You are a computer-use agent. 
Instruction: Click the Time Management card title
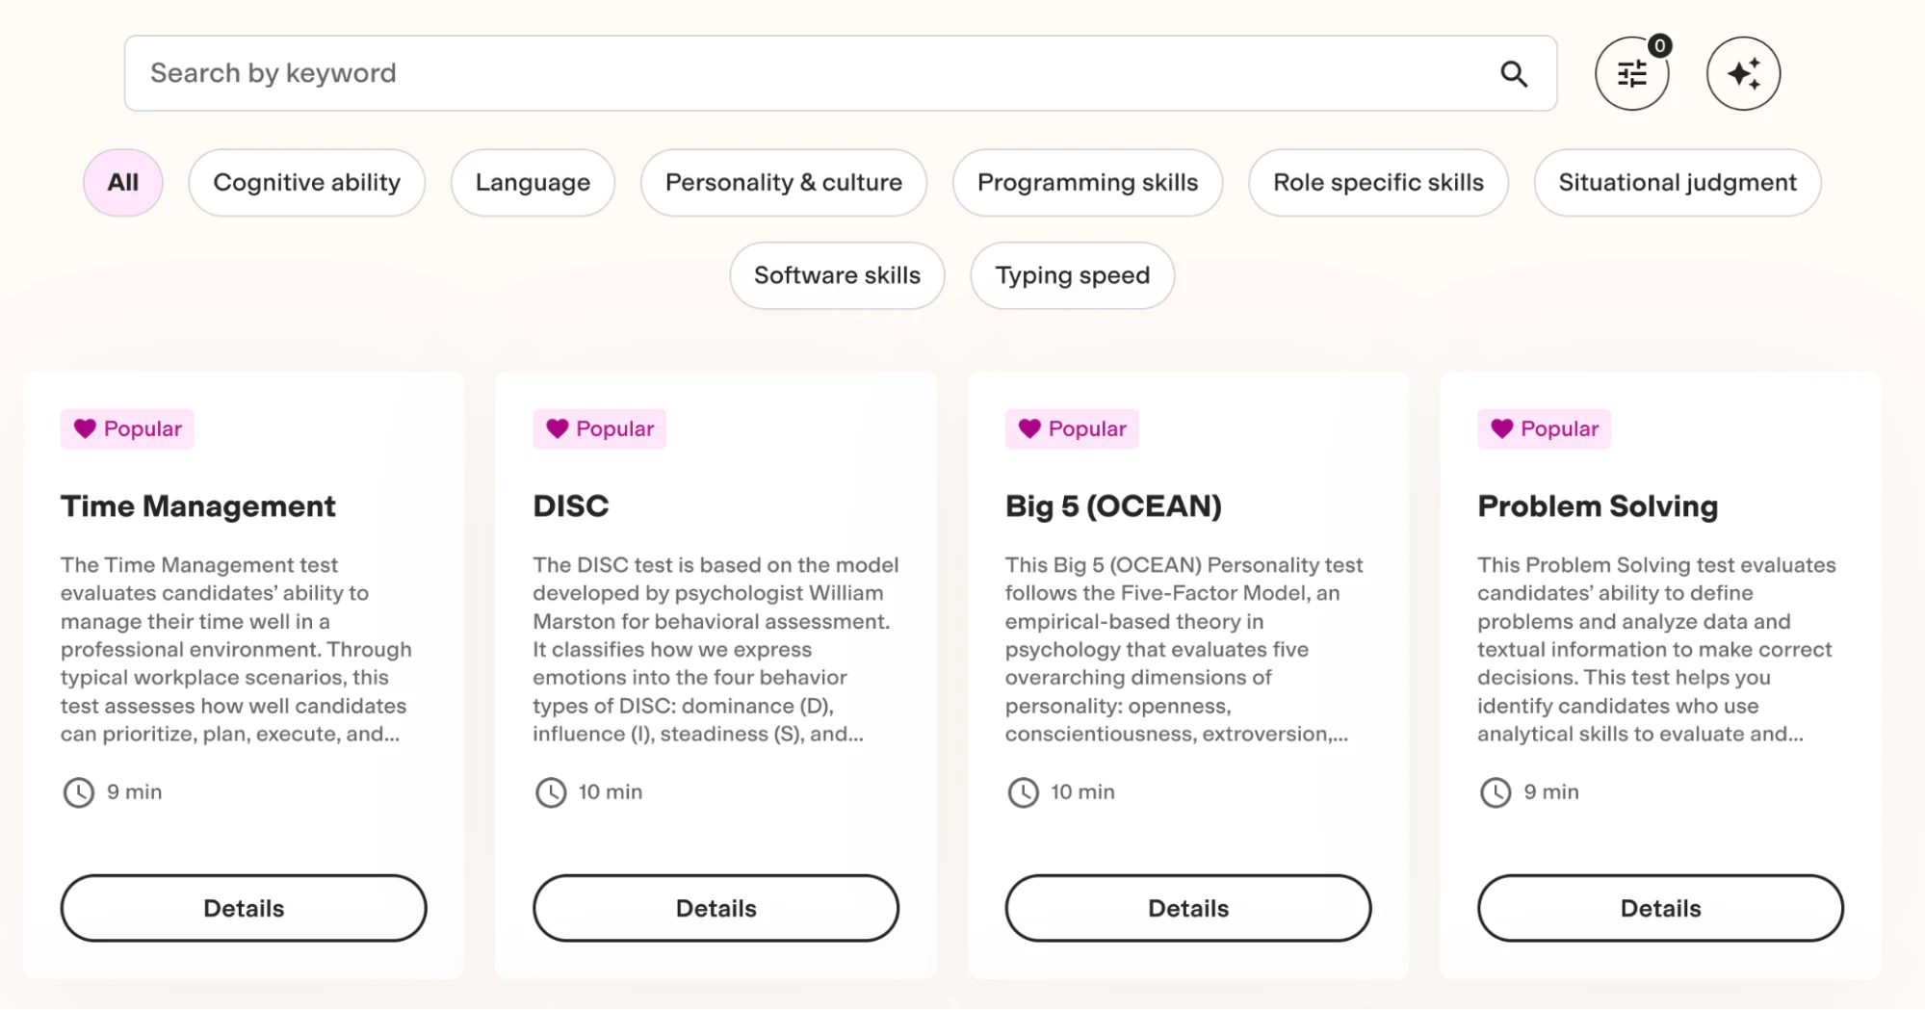click(x=198, y=506)
